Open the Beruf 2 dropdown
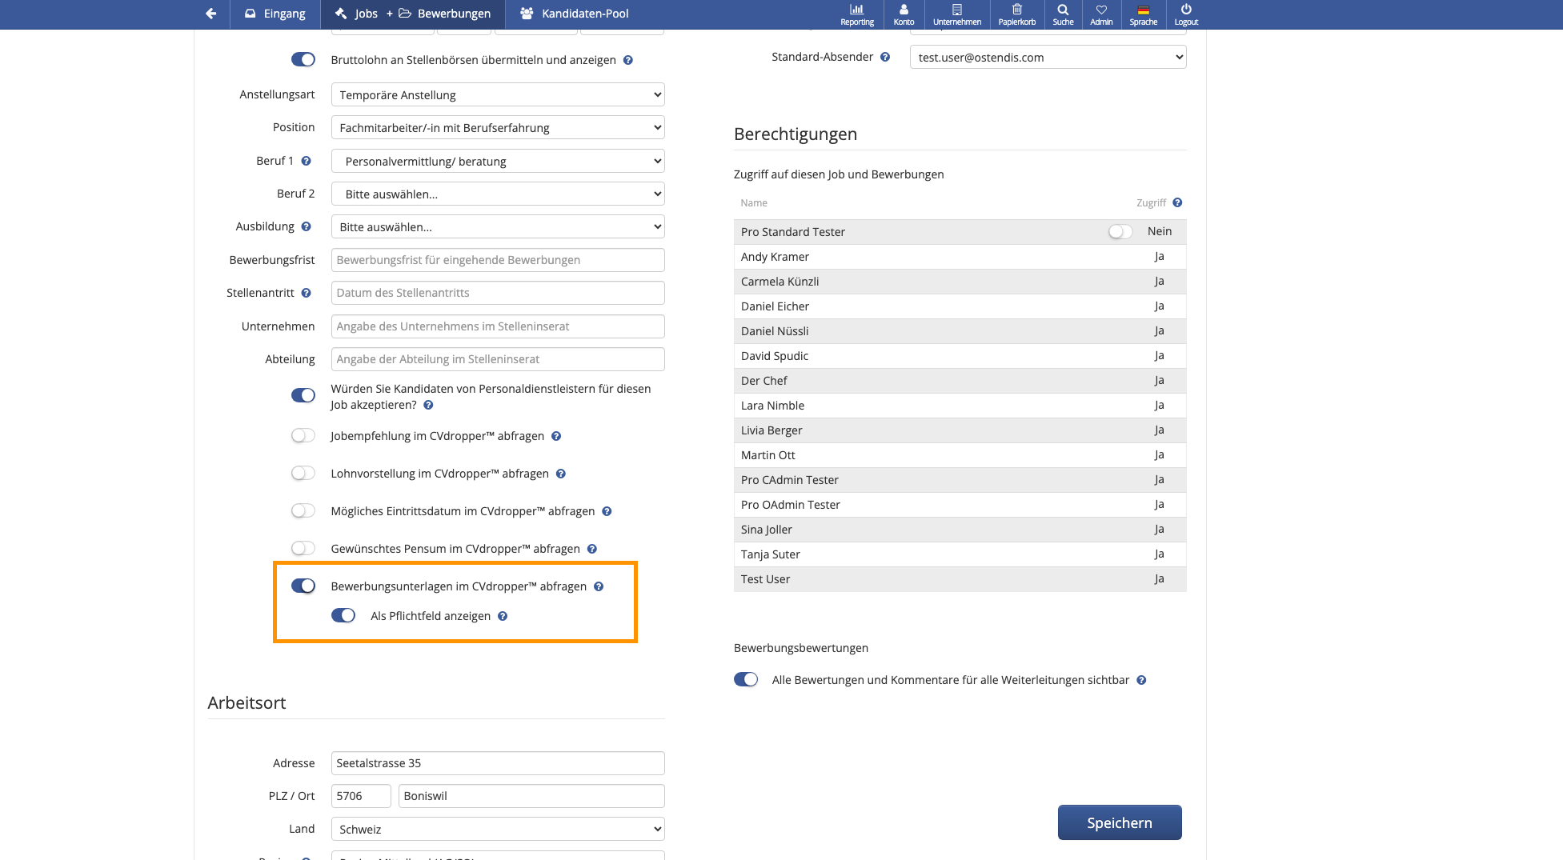This screenshot has height=860, width=1563. click(x=498, y=194)
